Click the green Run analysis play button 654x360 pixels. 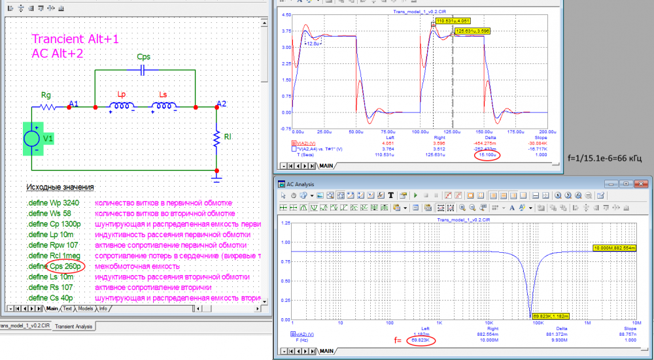[x=415, y=195]
